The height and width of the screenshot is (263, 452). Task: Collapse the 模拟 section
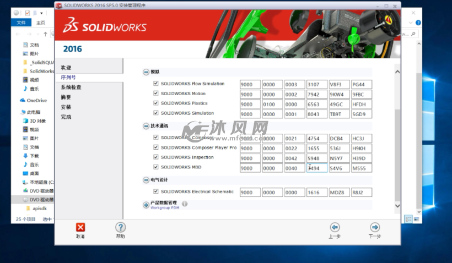tap(146, 72)
